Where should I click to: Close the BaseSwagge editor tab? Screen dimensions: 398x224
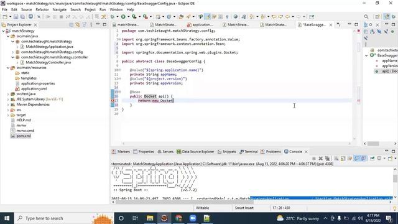tap(331, 25)
